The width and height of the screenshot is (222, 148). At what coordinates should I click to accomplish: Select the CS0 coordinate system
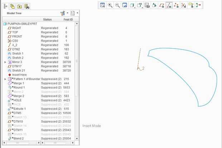click(x=15, y=41)
